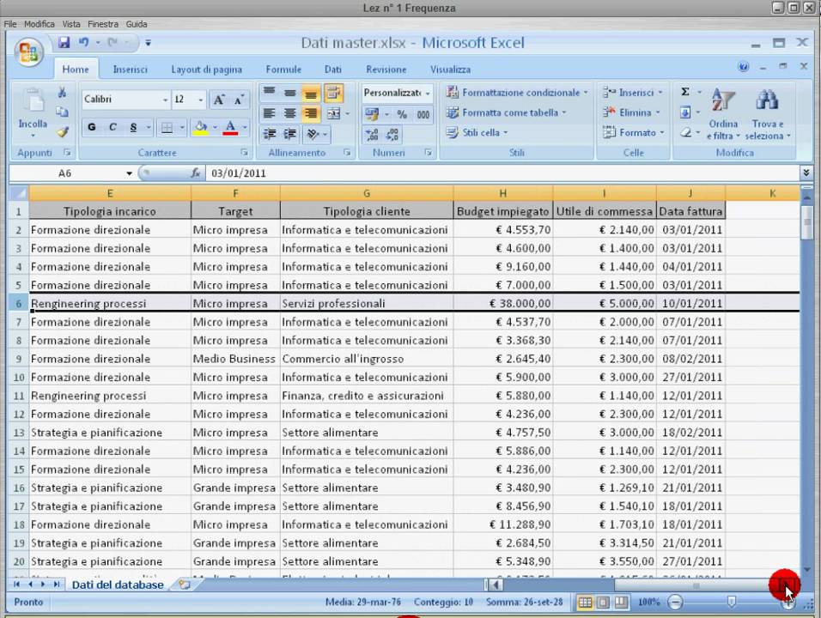This screenshot has width=821, height=618.
Task: Click the Save icon in quick access toolbar
Action: tap(64, 43)
